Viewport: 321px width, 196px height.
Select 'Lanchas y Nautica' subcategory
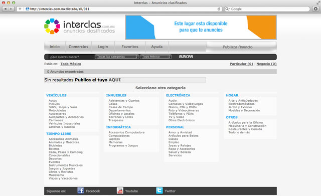62,127
